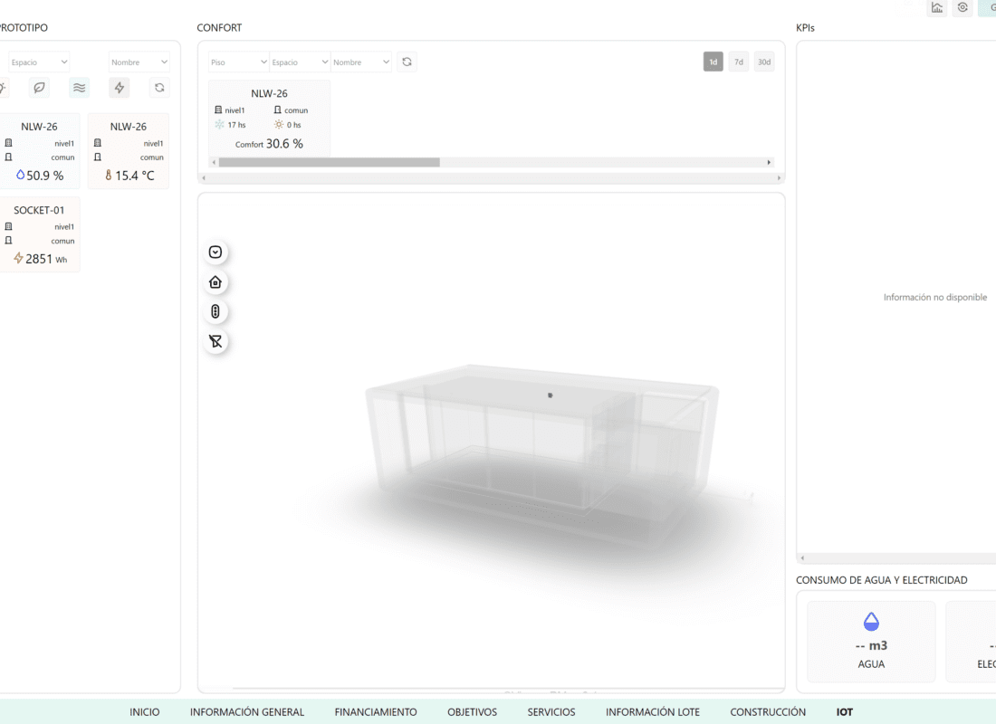Switch time range to 30d
Screen dimensions: 996x724
(764, 62)
